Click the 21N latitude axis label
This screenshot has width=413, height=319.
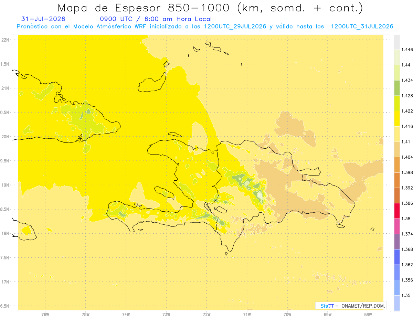coord(5,88)
